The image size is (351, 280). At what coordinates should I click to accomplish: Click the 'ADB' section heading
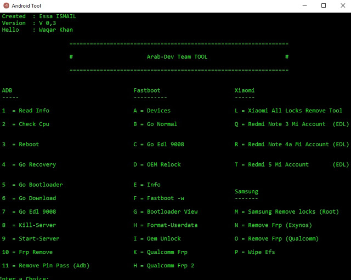(x=7, y=90)
